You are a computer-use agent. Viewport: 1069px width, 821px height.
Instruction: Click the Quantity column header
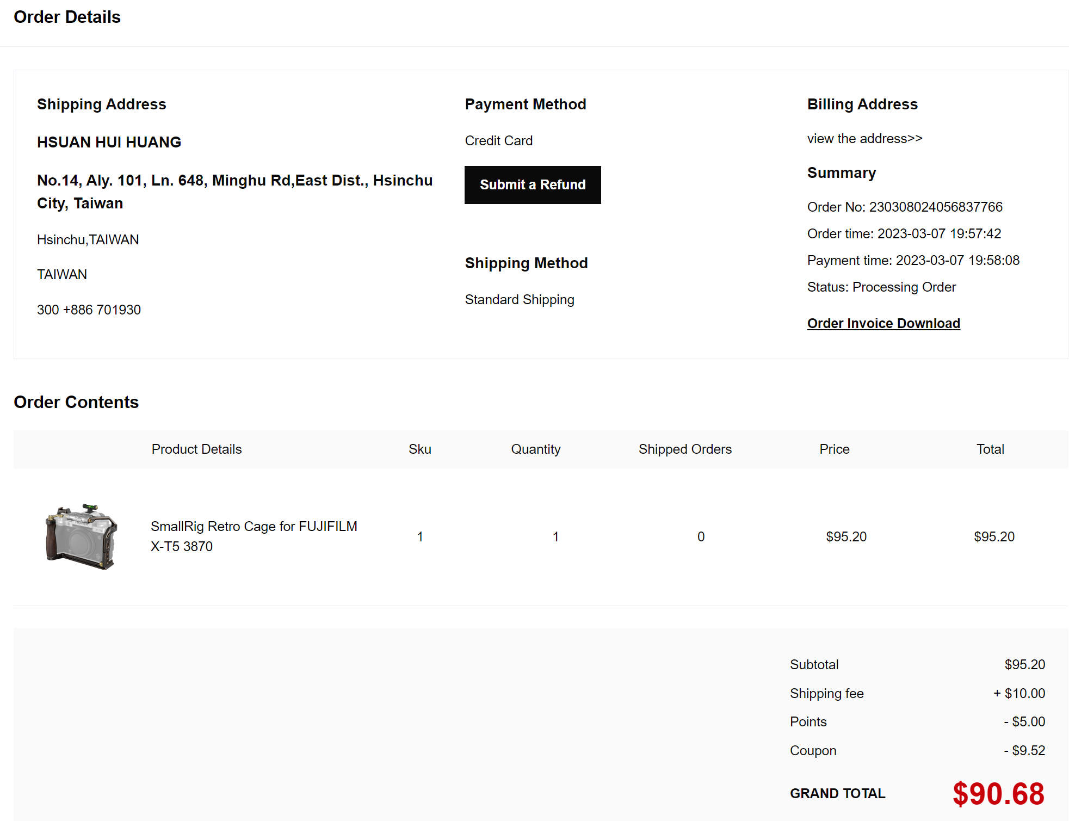535,449
